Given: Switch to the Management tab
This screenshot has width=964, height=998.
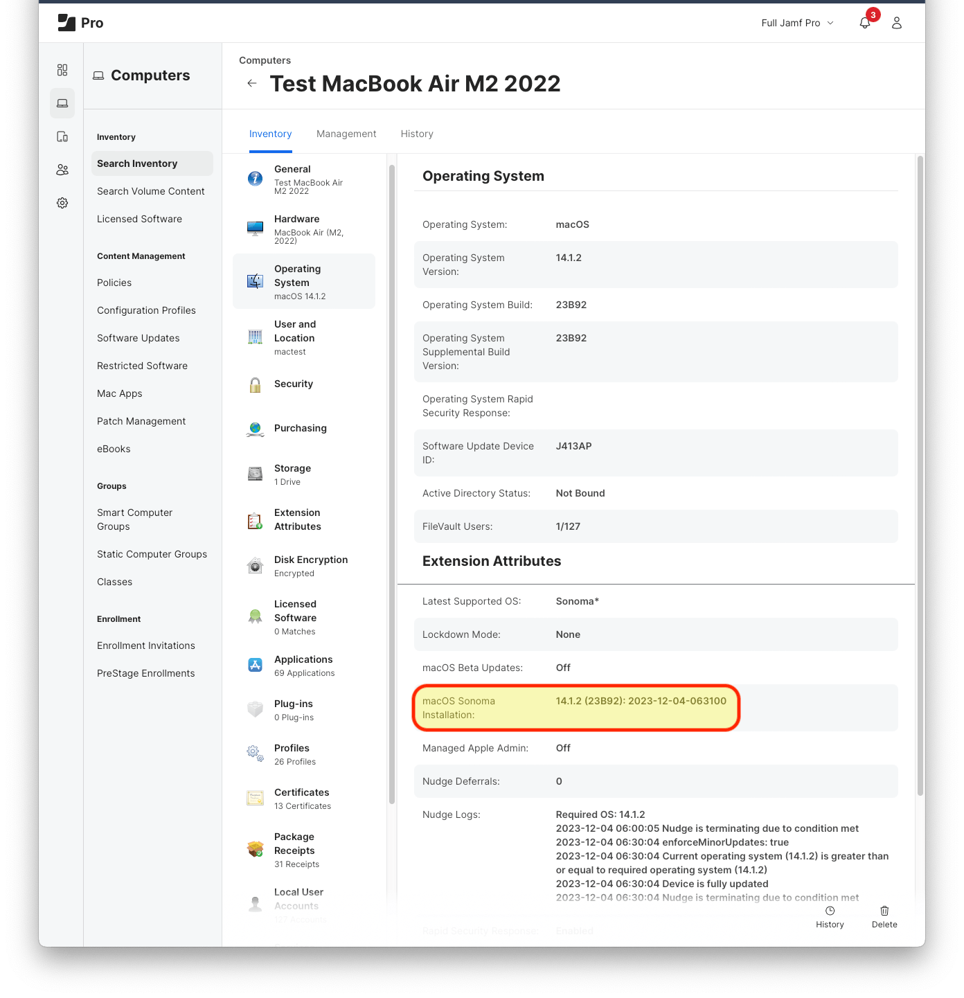Looking at the screenshot, I should pos(346,134).
